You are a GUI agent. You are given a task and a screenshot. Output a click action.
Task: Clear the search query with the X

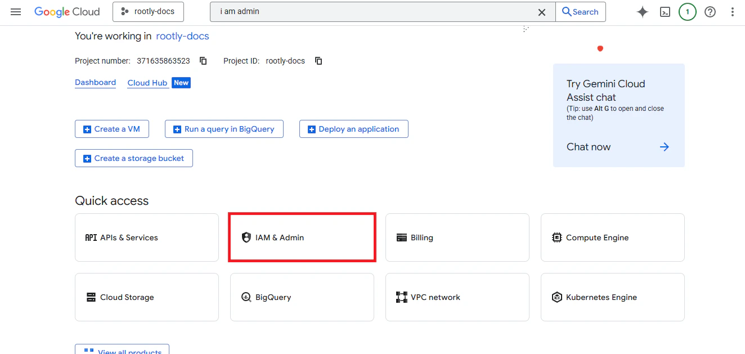(541, 12)
